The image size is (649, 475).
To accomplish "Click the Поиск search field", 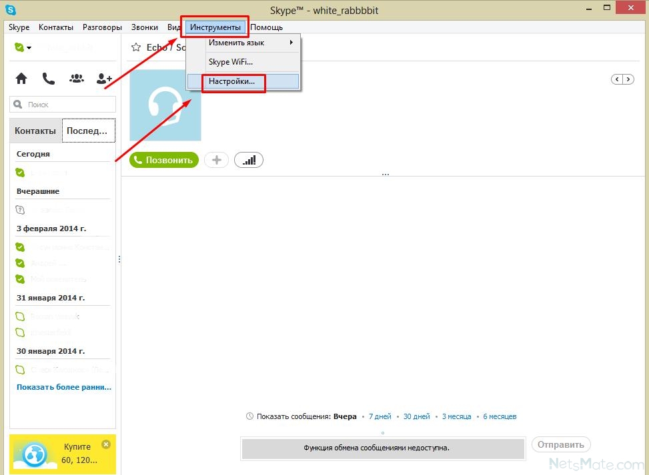I will (x=63, y=104).
